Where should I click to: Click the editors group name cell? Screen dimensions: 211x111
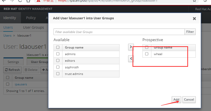91,61
